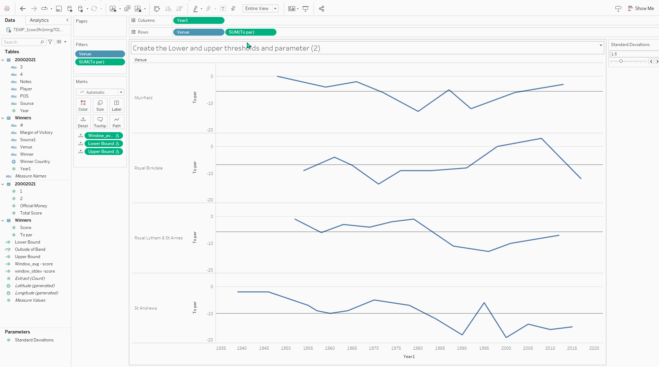Image resolution: width=659 pixels, height=367 pixels.
Task: Collapse the Data pane with the chevron
Action: point(68,20)
